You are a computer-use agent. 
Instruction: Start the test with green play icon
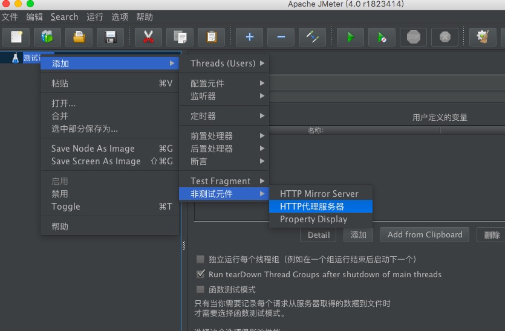coord(350,37)
